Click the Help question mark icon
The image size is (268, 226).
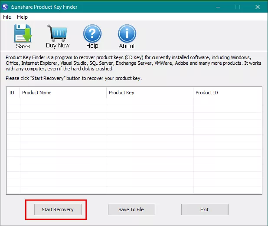pyautogui.click(x=92, y=33)
